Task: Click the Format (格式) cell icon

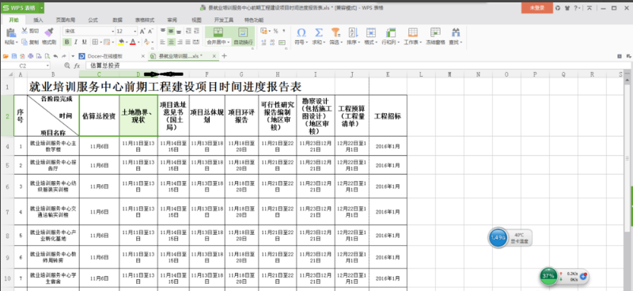Action: coord(371,32)
